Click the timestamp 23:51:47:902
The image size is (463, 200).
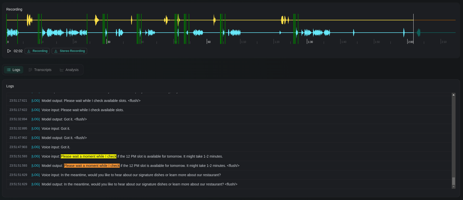click(x=18, y=138)
